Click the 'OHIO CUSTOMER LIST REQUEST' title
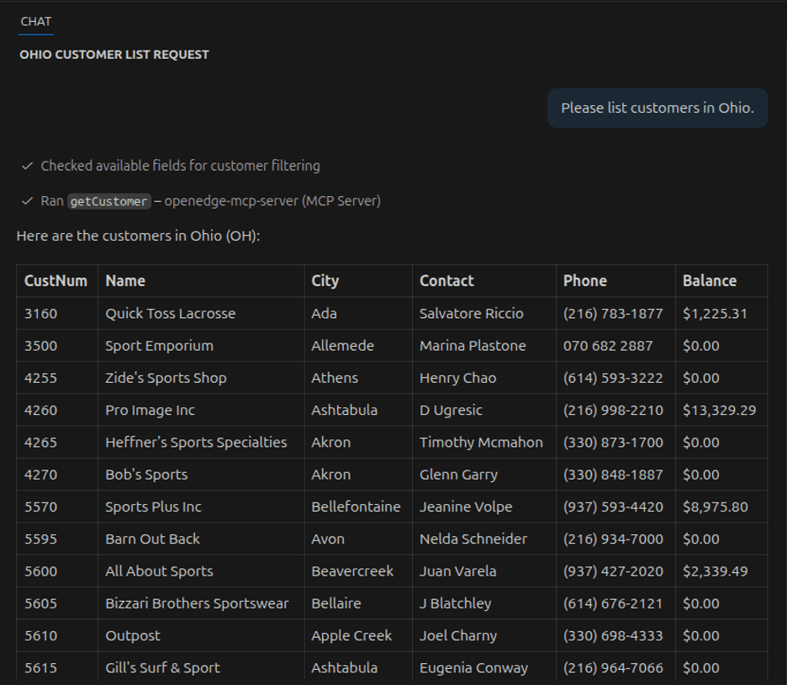 point(114,55)
